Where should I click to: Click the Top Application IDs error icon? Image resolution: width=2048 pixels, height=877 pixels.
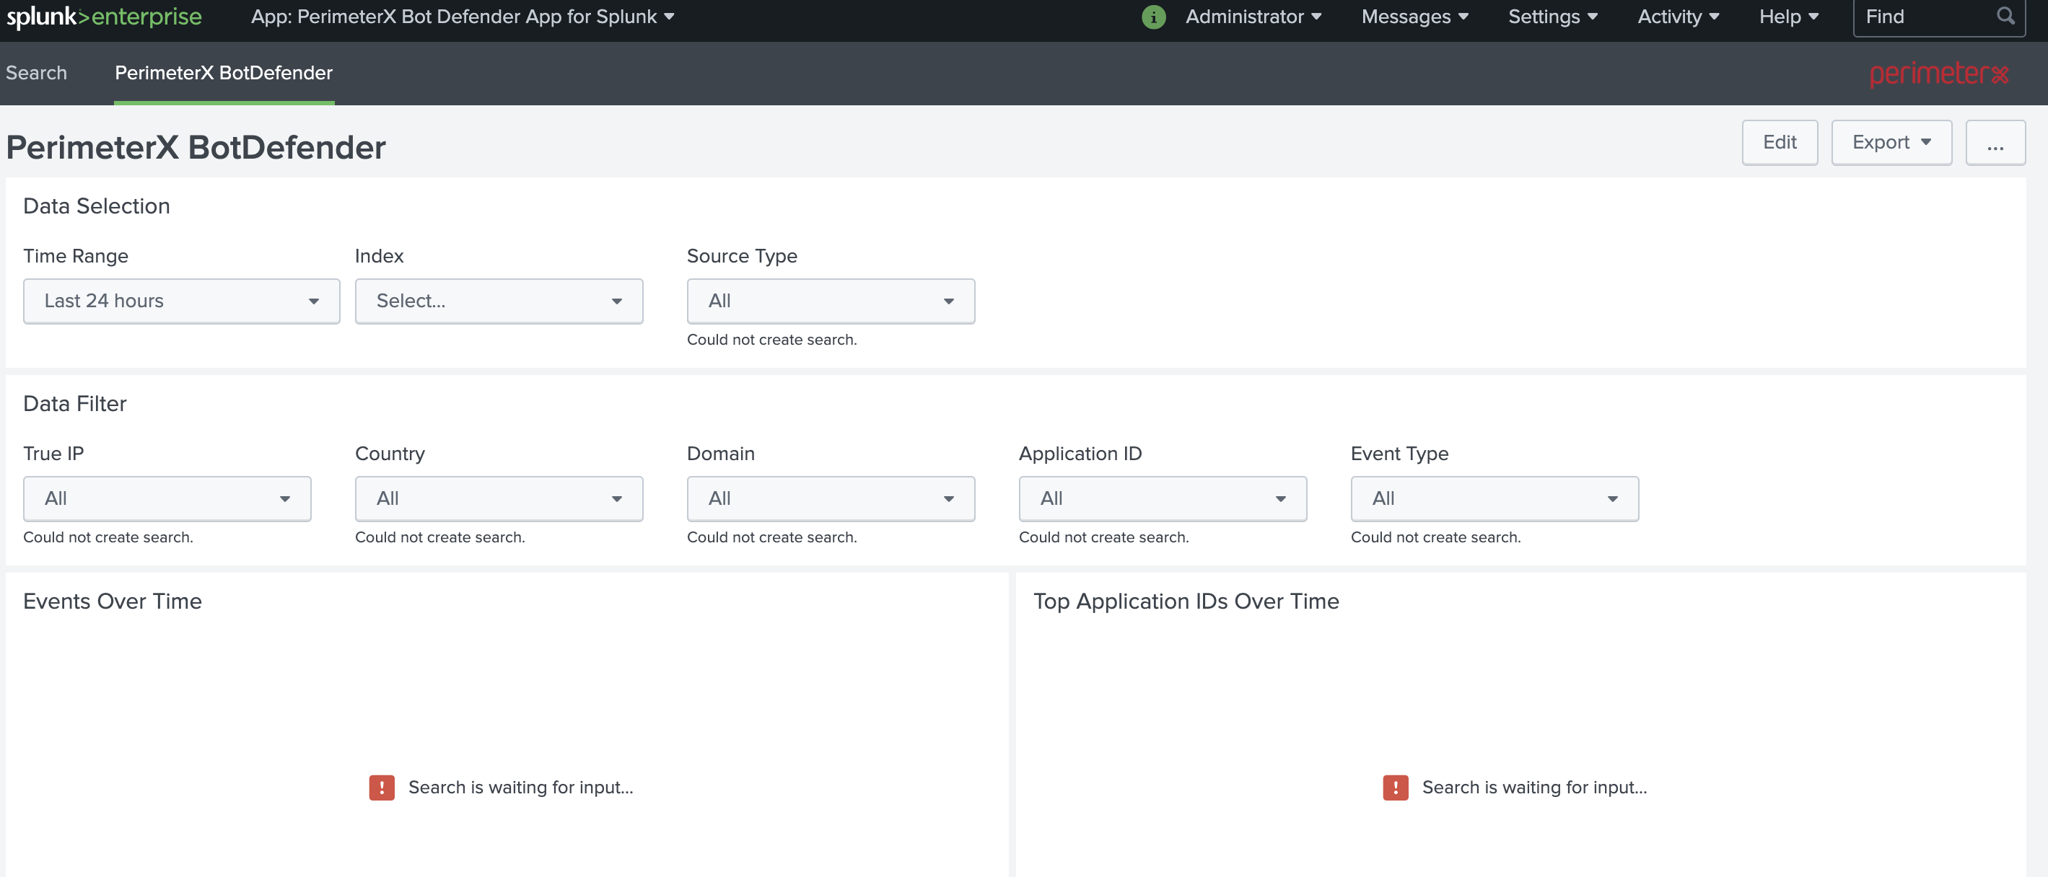1395,788
